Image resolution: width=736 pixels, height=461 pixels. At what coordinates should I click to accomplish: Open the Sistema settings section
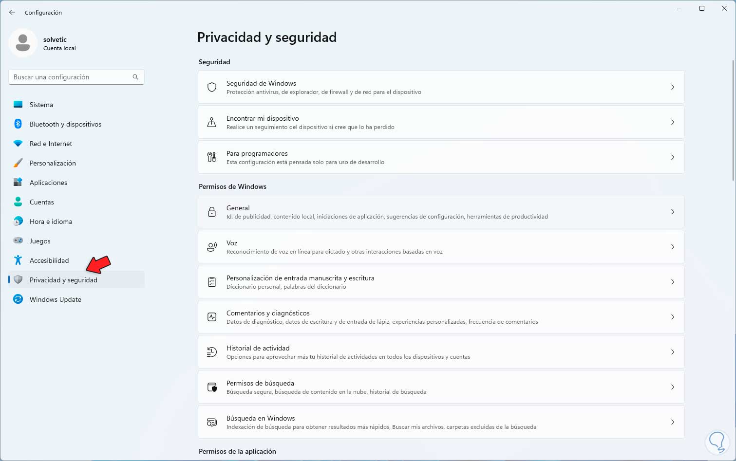tap(41, 105)
